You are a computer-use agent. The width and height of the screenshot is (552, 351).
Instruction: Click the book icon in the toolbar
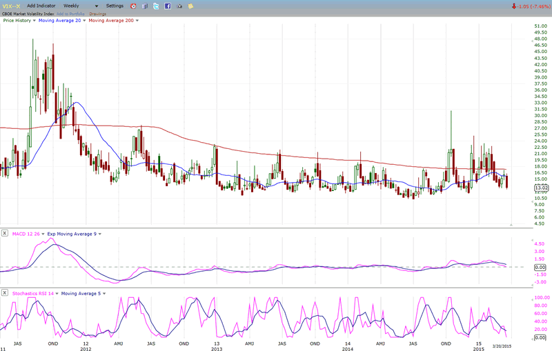pos(144,6)
